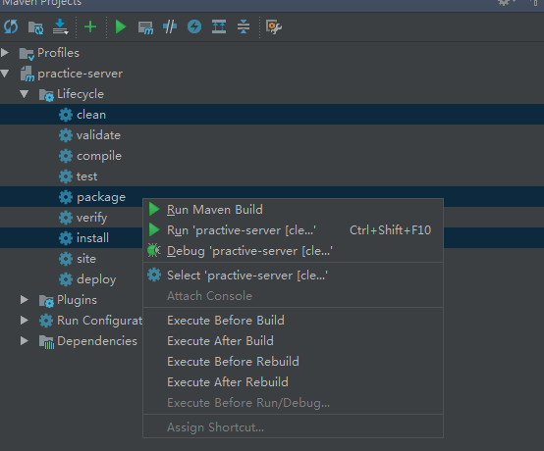Image resolution: width=544 pixels, height=451 pixels.
Task: Click green bug Debug icon in menu
Action: point(154,250)
